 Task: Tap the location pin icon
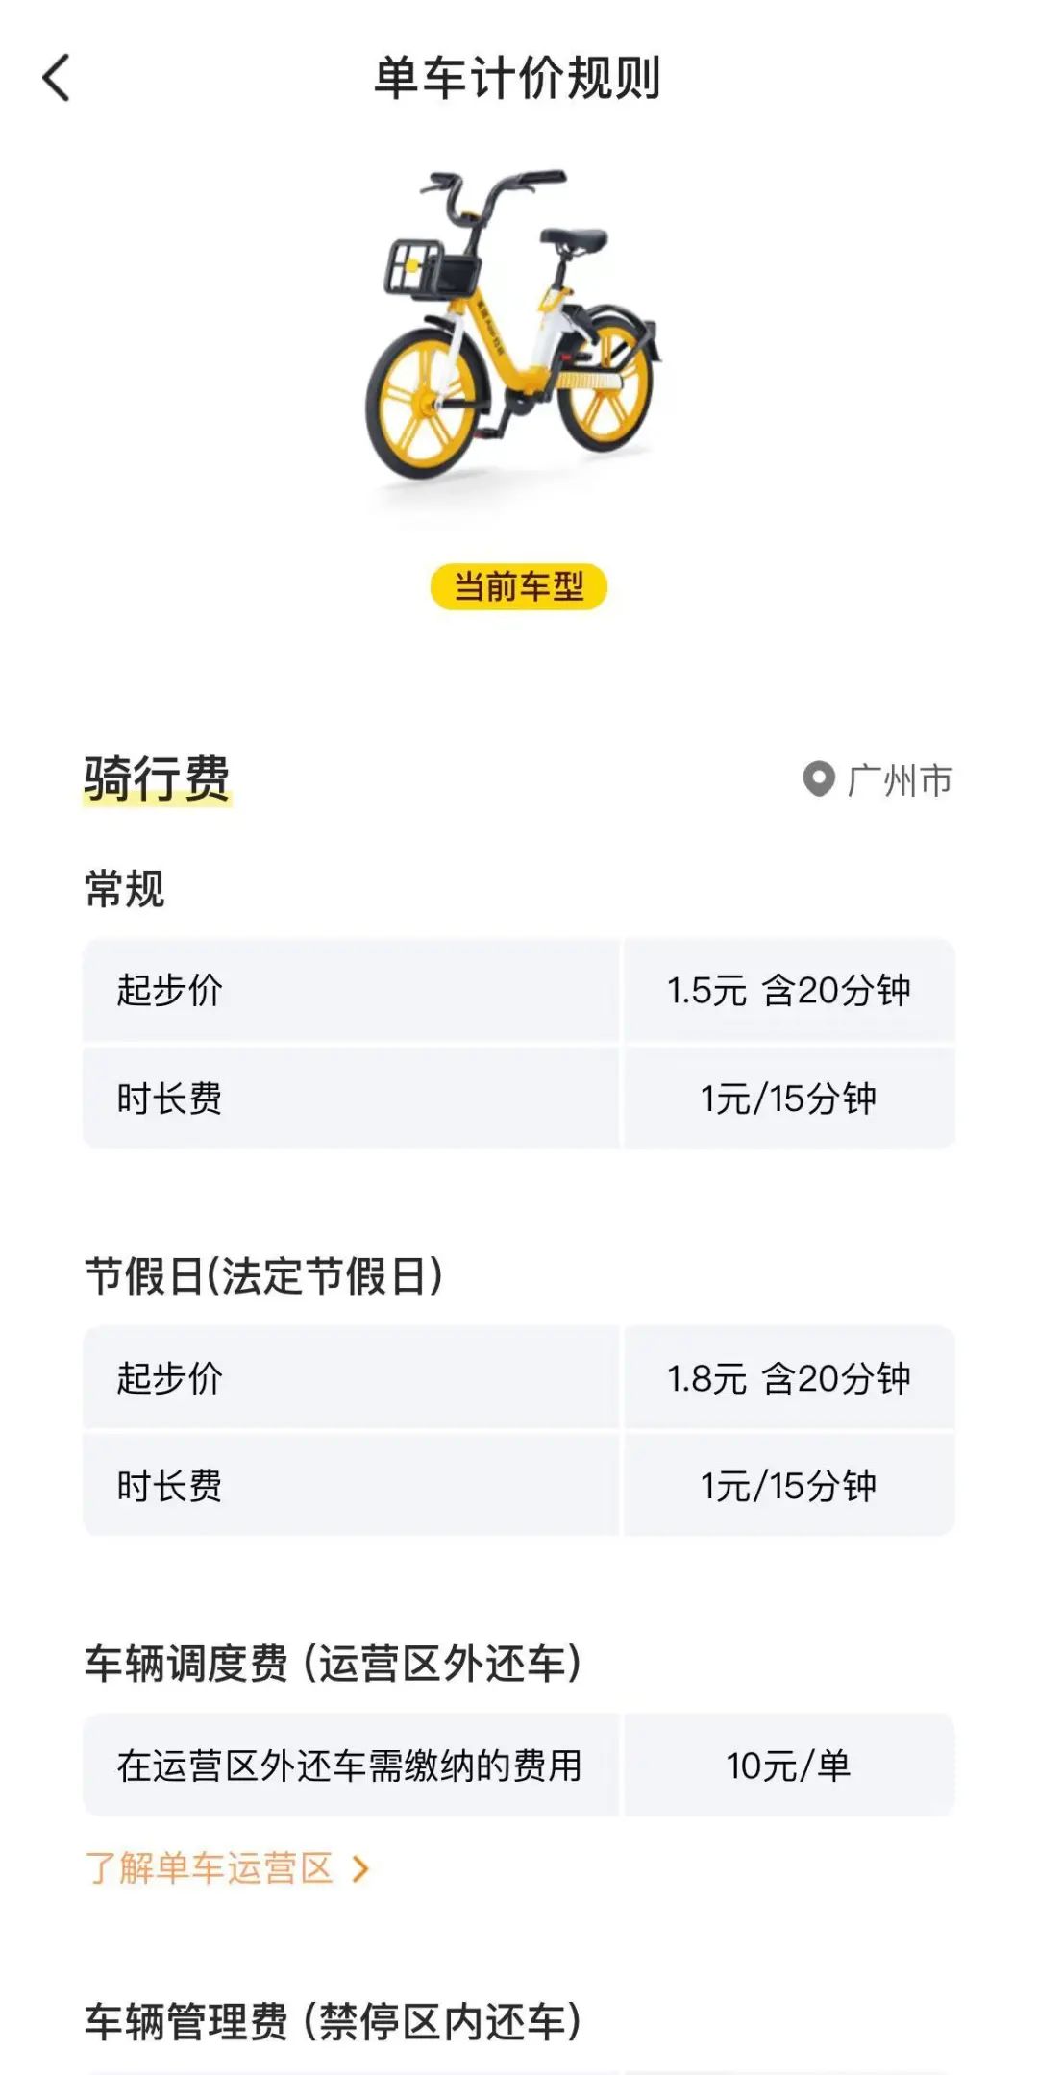(818, 779)
